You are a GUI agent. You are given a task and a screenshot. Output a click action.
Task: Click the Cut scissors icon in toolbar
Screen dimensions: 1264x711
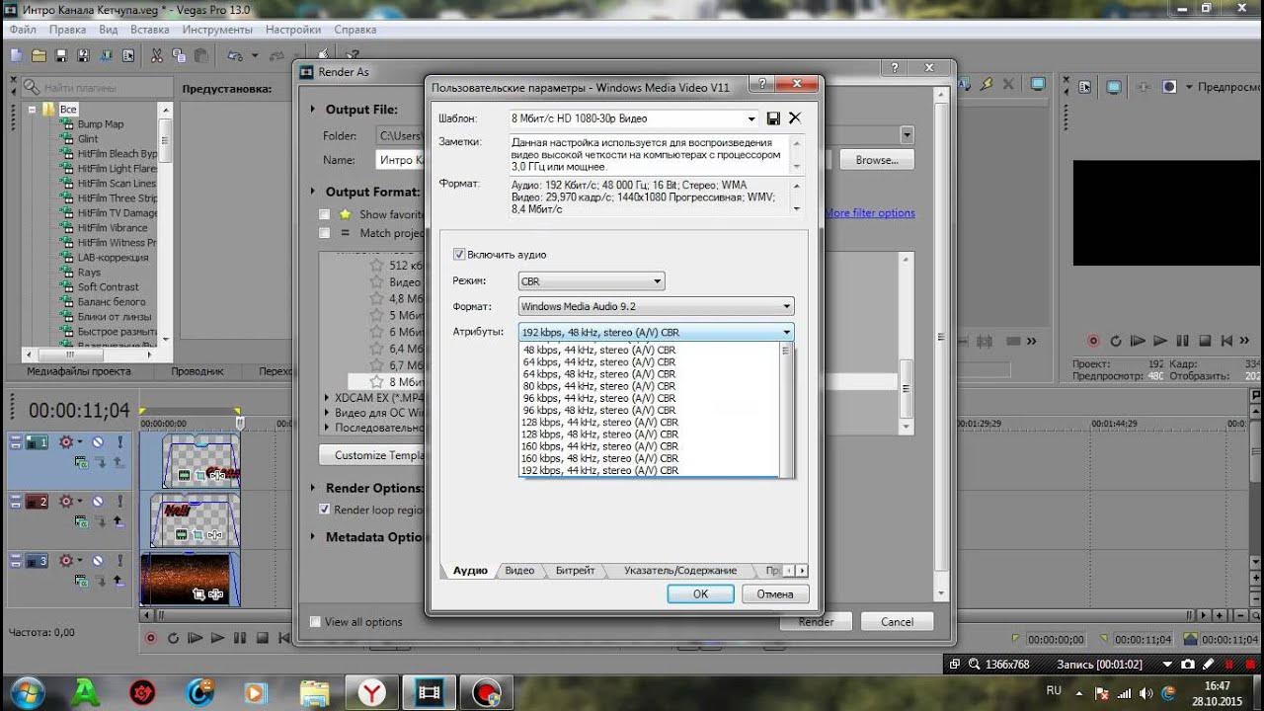pyautogui.click(x=157, y=55)
